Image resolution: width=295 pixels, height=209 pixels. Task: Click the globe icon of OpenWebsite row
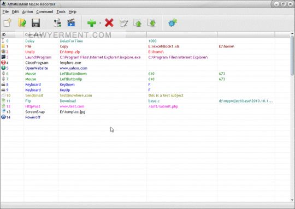point(3,68)
